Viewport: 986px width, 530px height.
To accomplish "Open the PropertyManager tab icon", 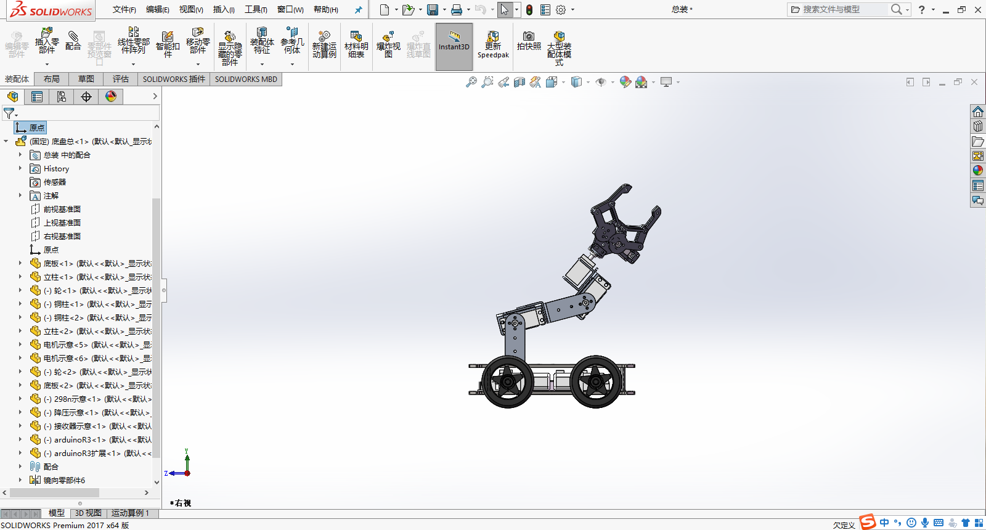I will pyautogui.click(x=37, y=97).
